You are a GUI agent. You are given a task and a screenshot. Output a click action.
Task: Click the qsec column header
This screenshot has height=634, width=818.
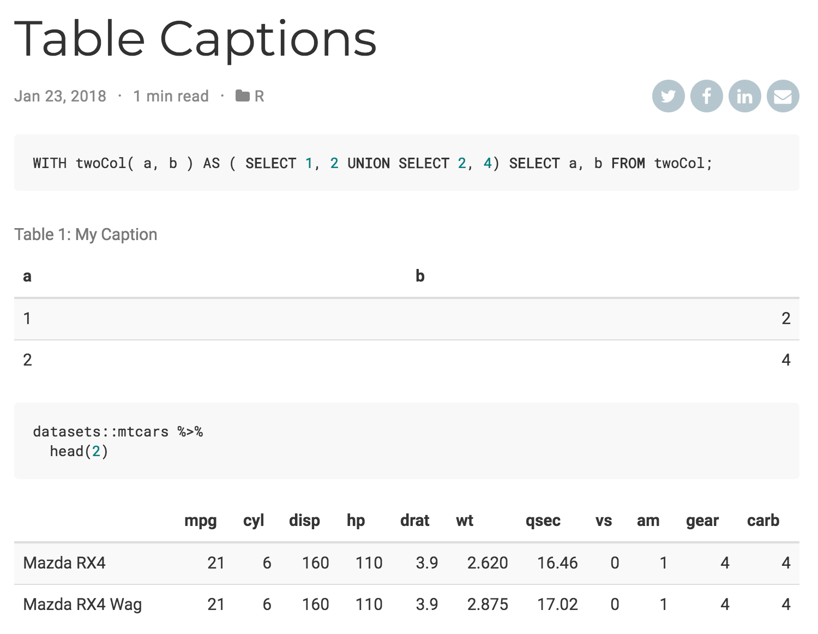(543, 521)
